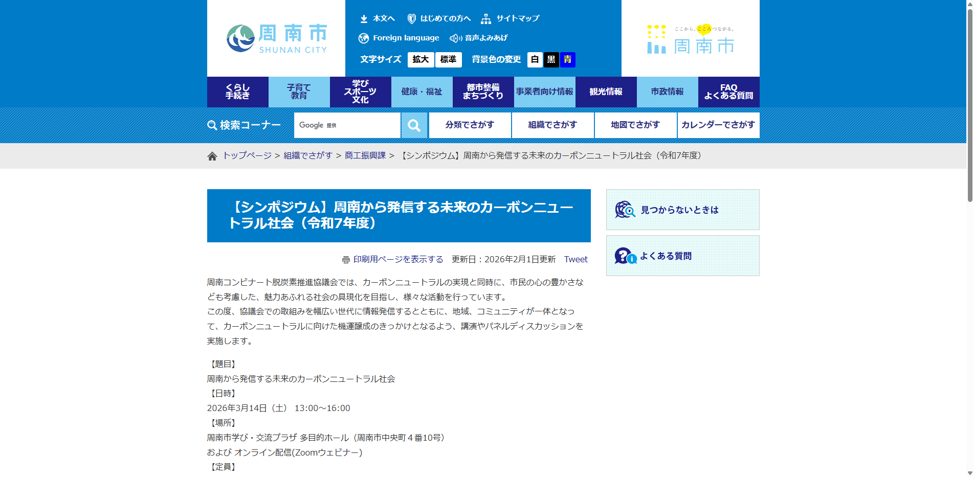This screenshot has height=477, width=974.
Task: Click the globe Foreign language icon
Action: point(364,38)
